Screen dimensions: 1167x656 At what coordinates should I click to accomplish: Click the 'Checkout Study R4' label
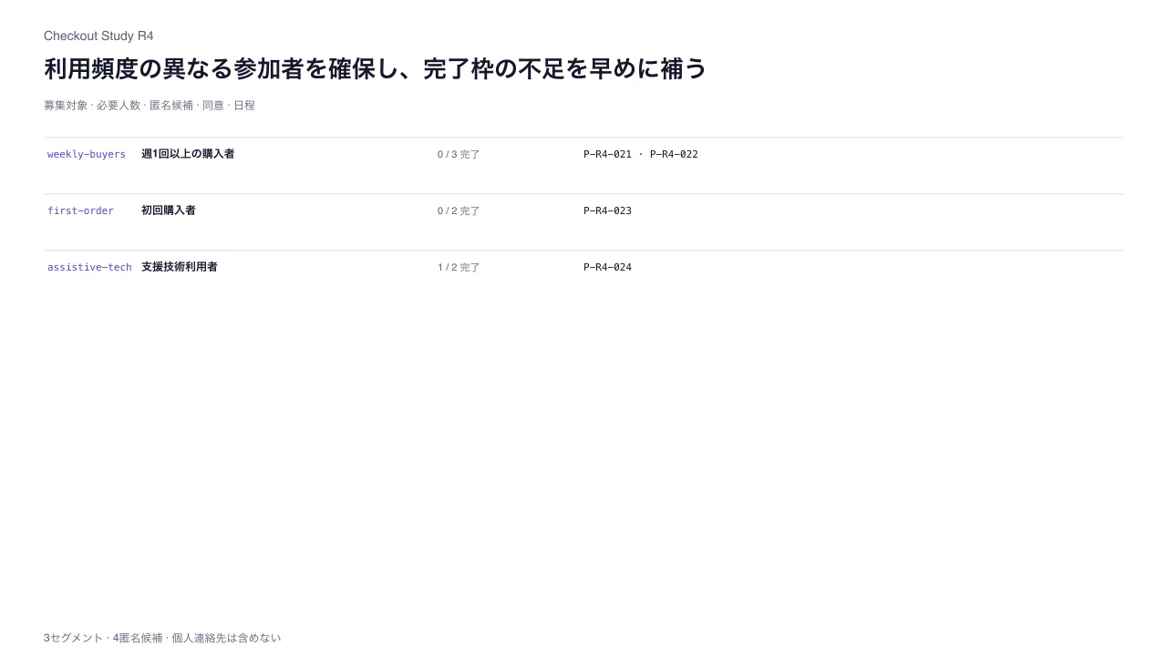[x=98, y=36]
